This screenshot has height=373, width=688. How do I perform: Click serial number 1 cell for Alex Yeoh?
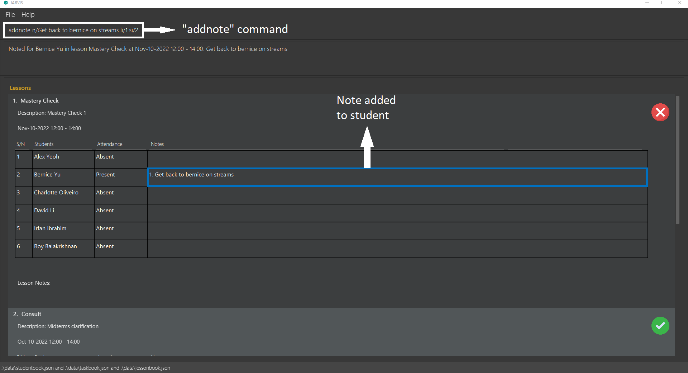coord(24,159)
